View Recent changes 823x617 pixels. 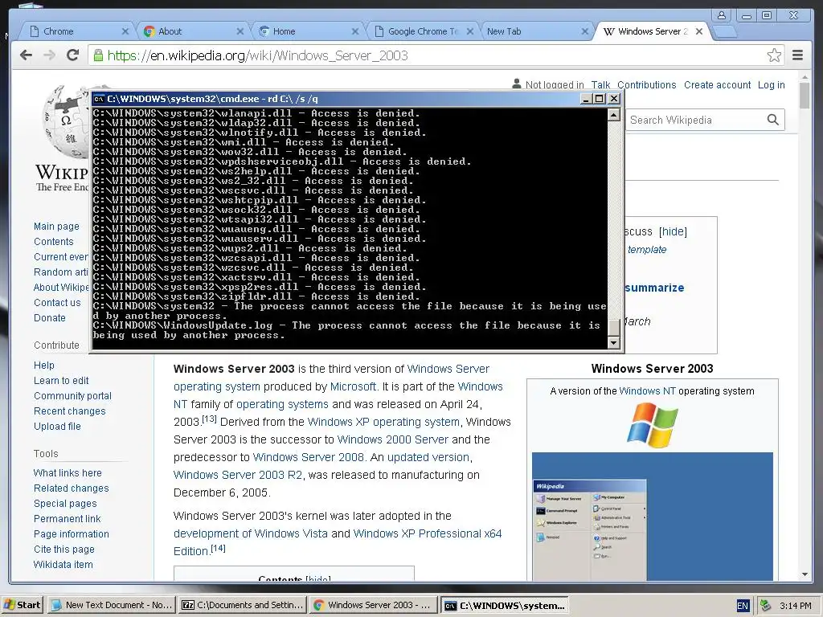[x=70, y=411]
